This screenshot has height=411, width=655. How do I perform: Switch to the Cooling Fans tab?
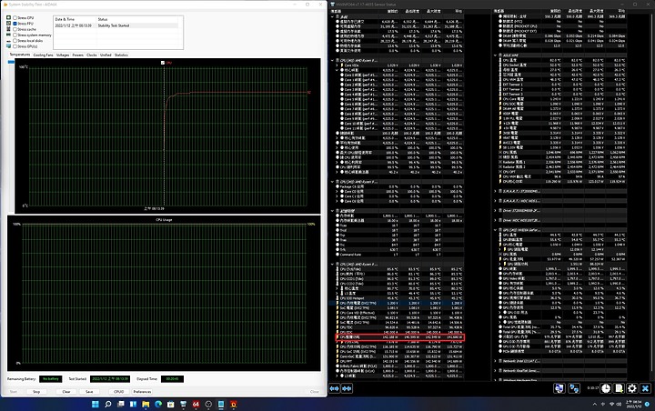pos(43,55)
